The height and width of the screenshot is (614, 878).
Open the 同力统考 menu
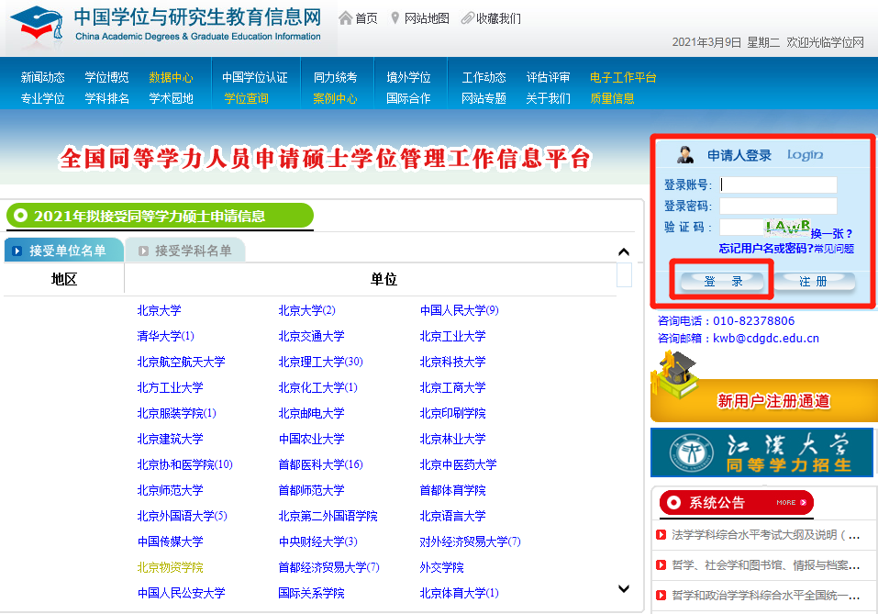click(x=335, y=77)
